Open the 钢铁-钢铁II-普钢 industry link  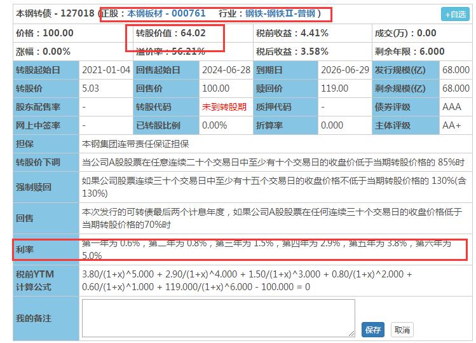click(x=280, y=13)
